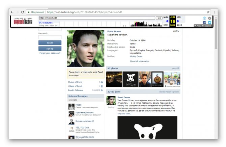Click the Go button in the Wayback toolbar
Viewport: 226px width, 147px height.
pyautogui.click(x=159, y=18)
